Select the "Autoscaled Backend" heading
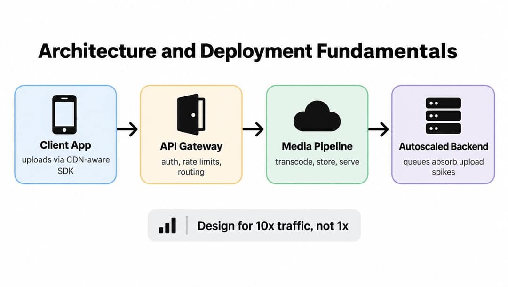The width and height of the screenshot is (508, 287). pyautogui.click(x=444, y=146)
